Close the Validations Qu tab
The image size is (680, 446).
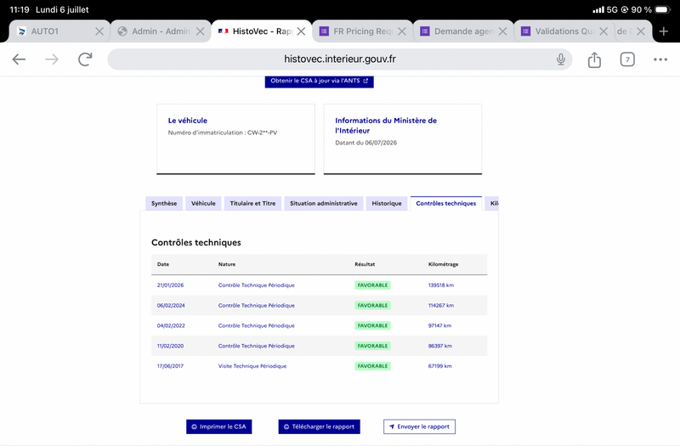coord(603,31)
